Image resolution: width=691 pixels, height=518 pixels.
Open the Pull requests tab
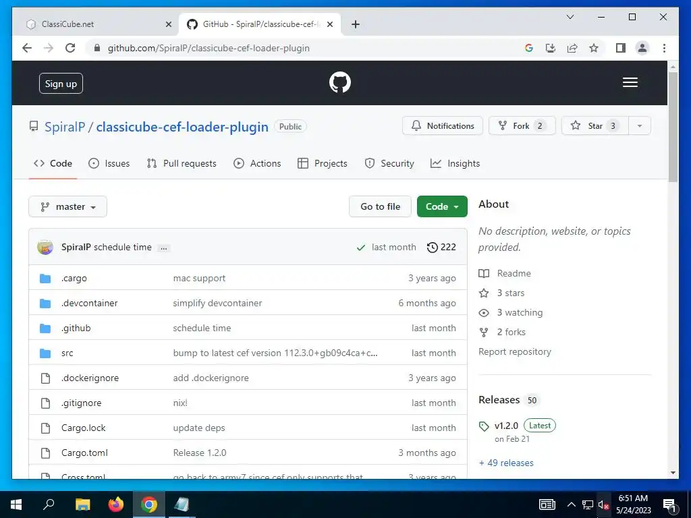pos(182,163)
